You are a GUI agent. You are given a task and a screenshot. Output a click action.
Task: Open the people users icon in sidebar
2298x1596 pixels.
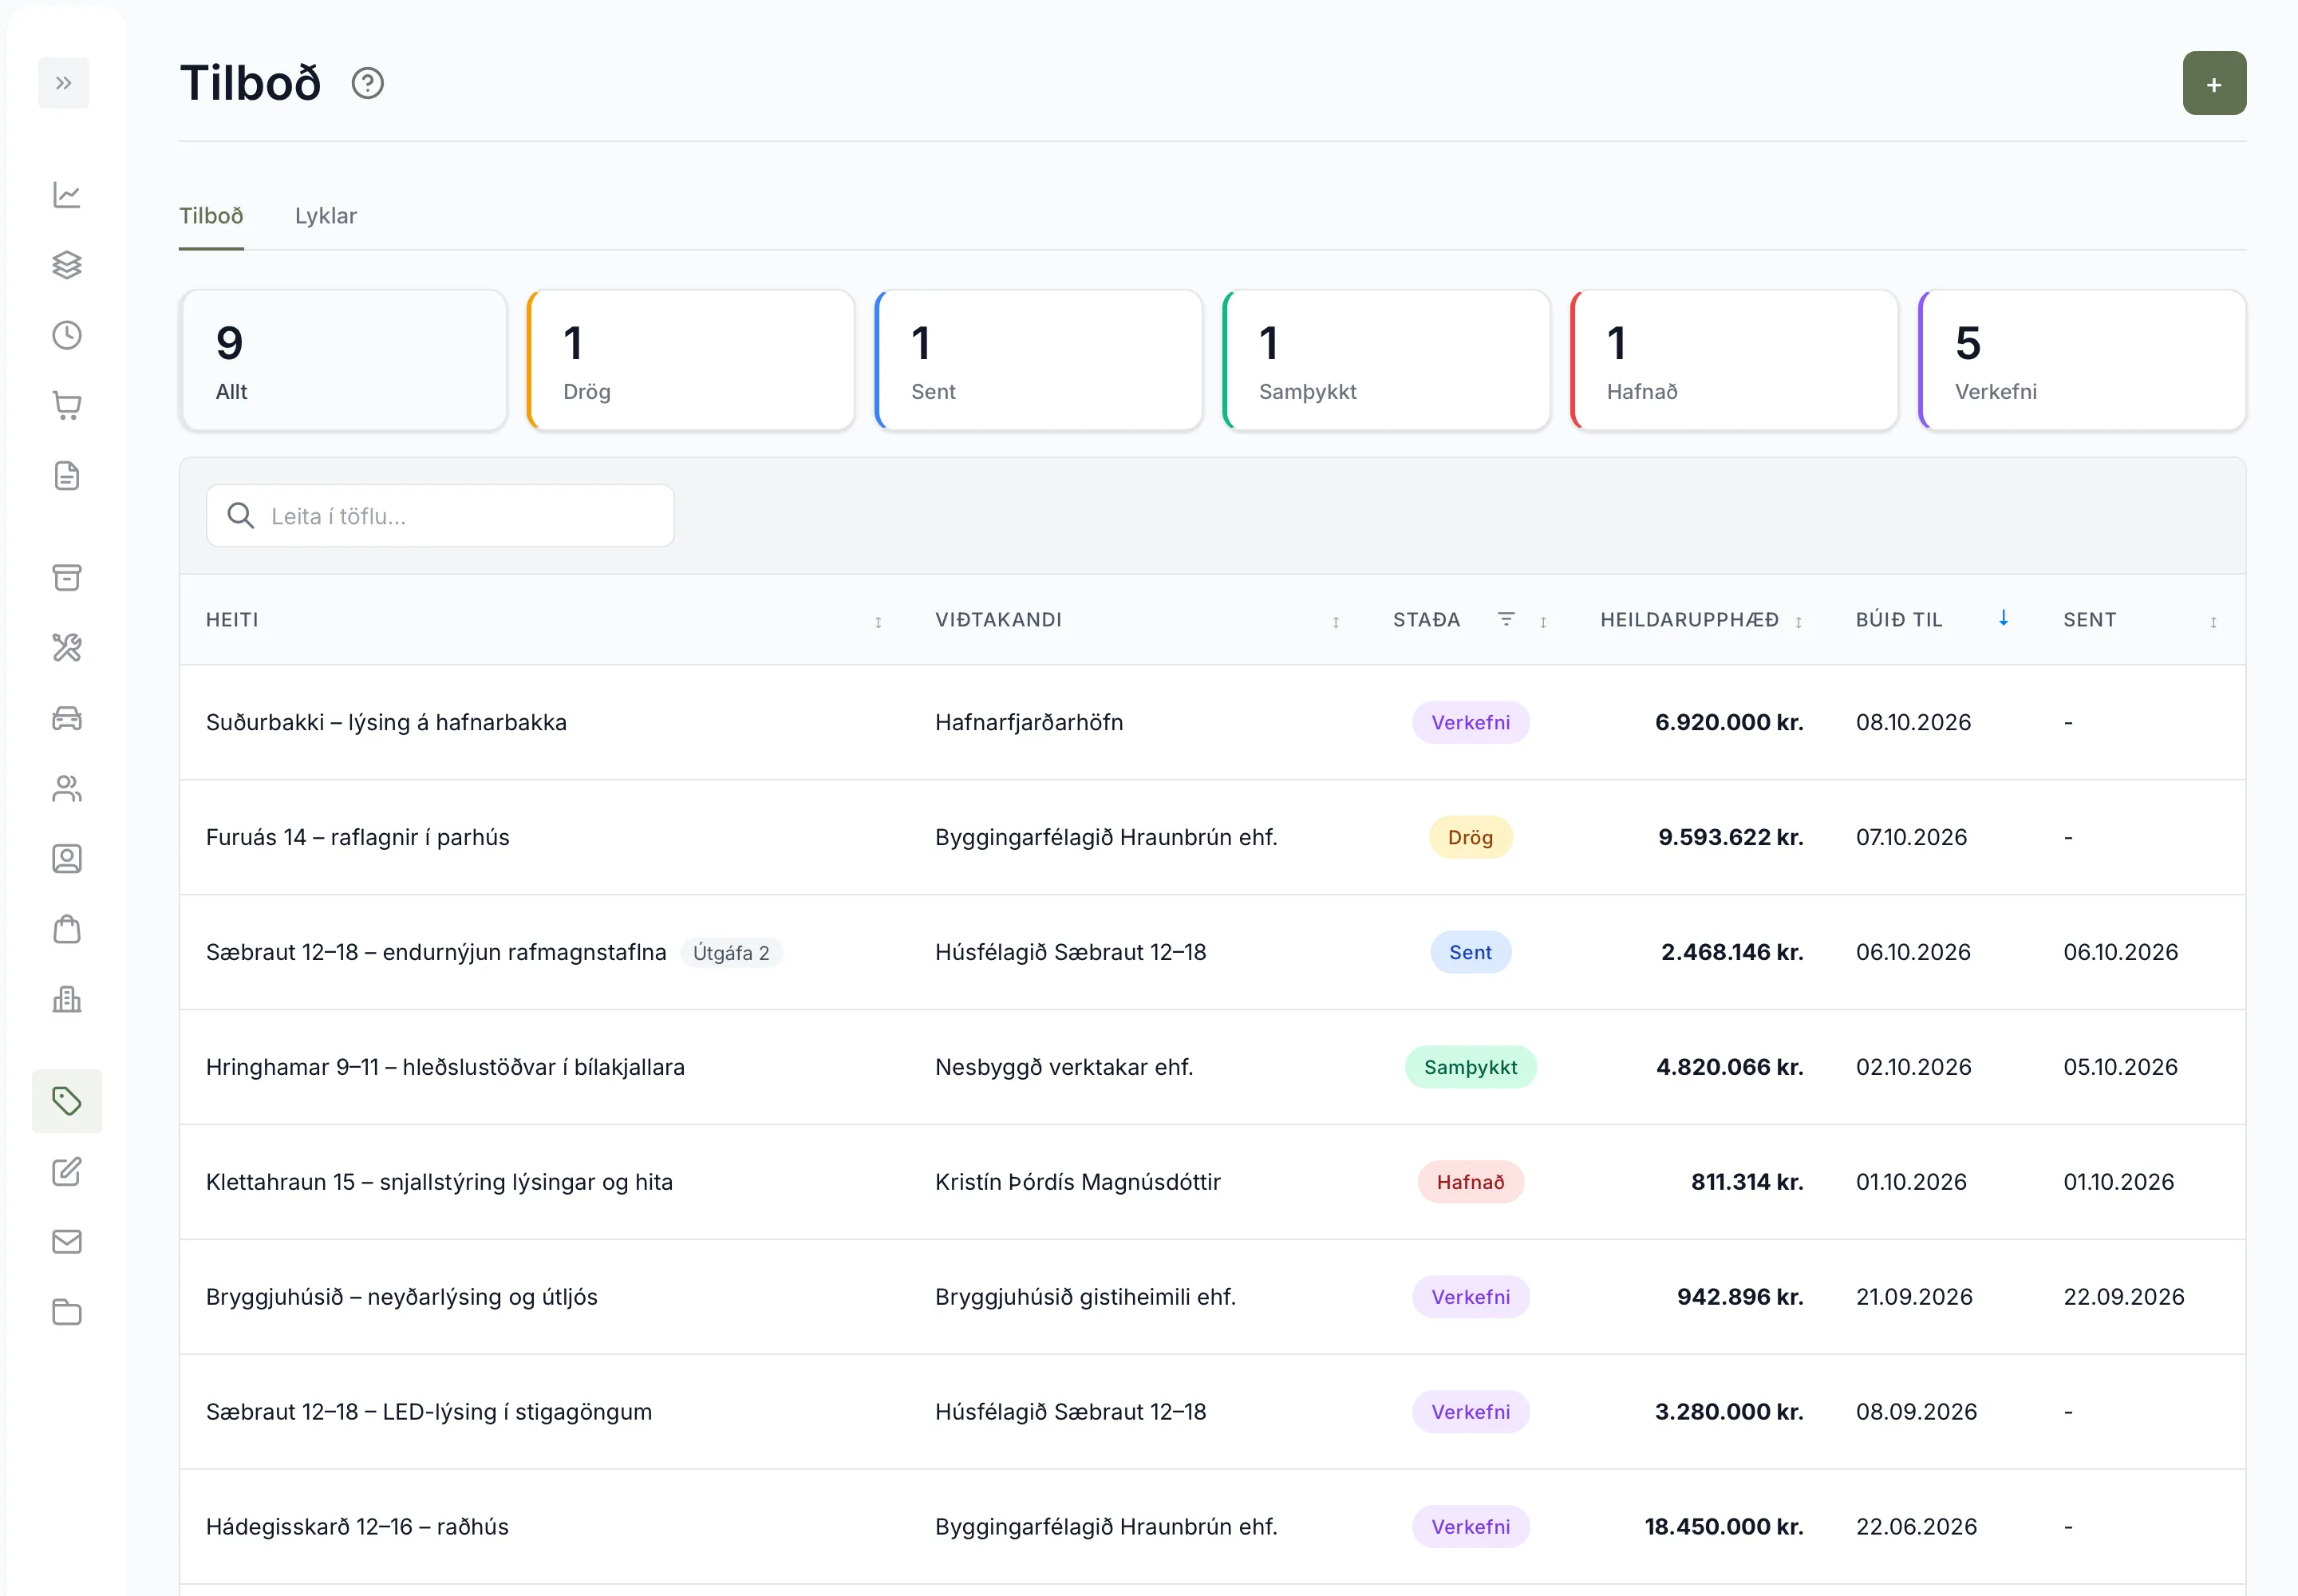67,788
